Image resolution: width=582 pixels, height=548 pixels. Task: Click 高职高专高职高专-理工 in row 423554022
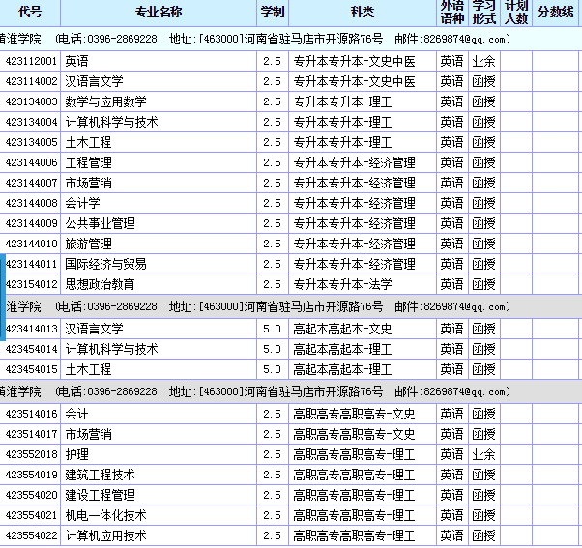[x=354, y=535]
